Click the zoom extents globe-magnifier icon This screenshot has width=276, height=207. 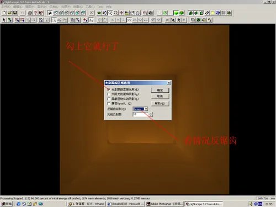(x=145, y=13)
